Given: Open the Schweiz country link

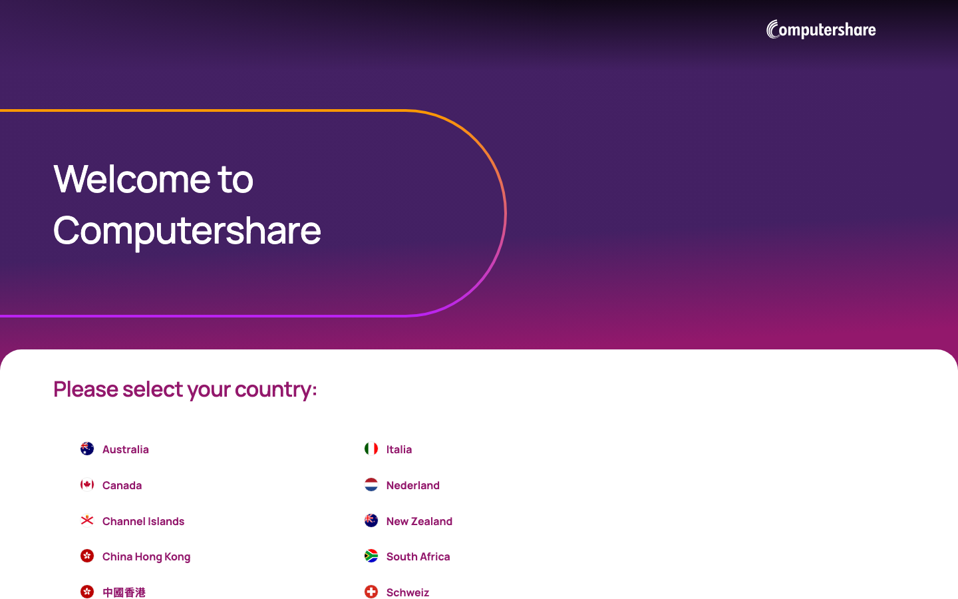Looking at the screenshot, I should click(408, 592).
